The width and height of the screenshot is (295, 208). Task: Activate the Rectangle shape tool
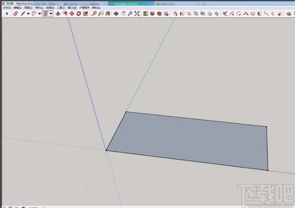click(x=45, y=13)
